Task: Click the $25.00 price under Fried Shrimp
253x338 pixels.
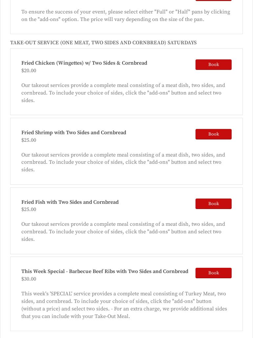Action: [x=29, y=140]
